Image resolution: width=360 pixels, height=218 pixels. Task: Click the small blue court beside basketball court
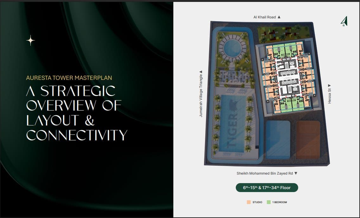[x=278, y=140]
